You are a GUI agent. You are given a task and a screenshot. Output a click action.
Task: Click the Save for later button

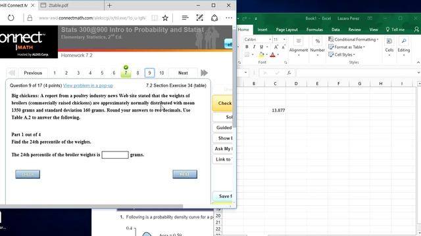(222, 196)
